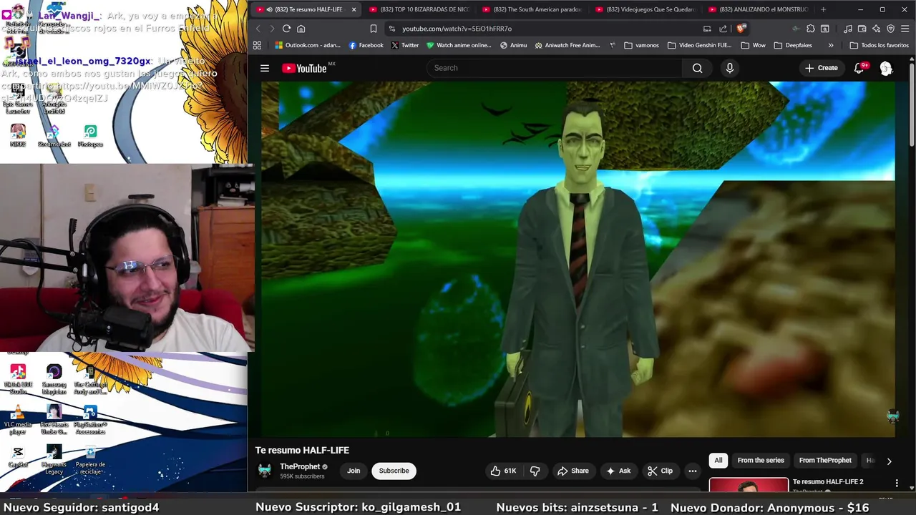Click the YouTube search input field
The image size is (916, 515).
(x=555, y=68)
